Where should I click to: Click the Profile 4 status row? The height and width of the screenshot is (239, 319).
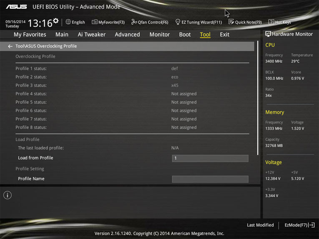tap(132, 94)
